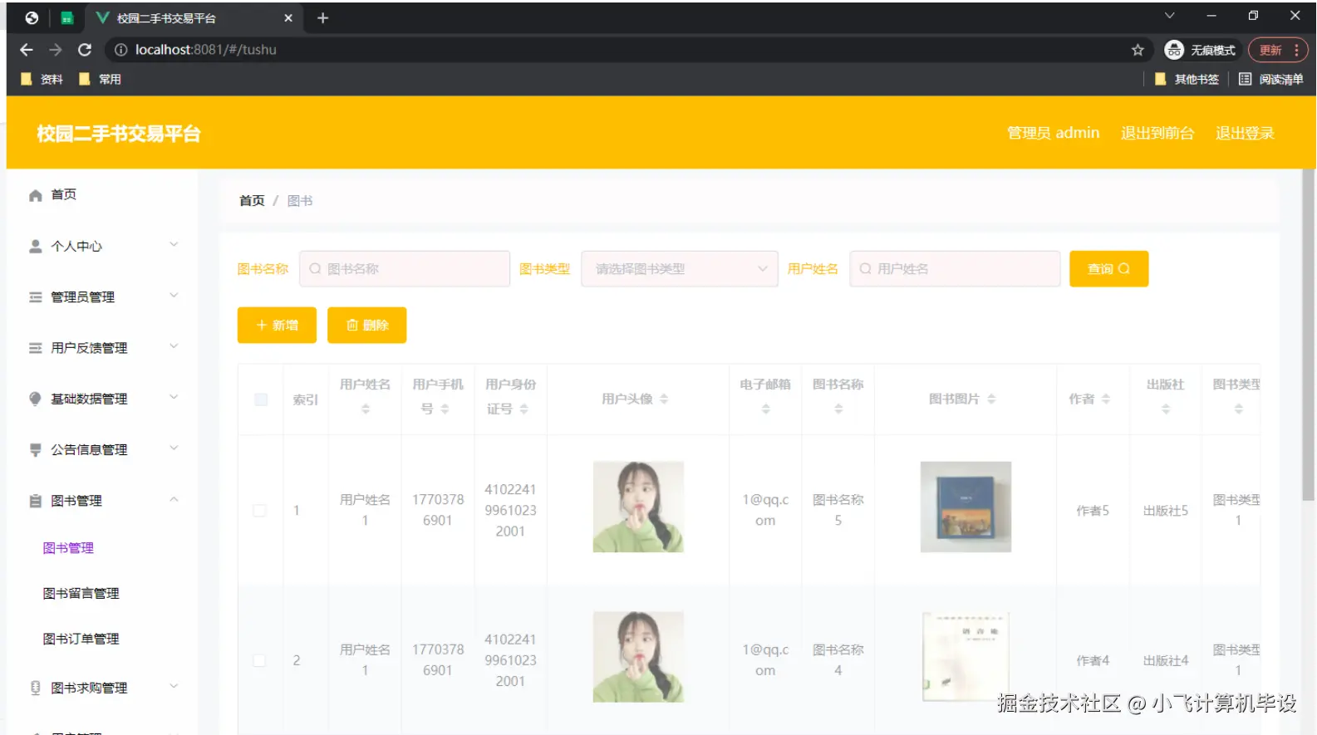The image size is (1317, 735).
Task: Click the 无痕模式 incognito icon
Action: click(1174, 50)
